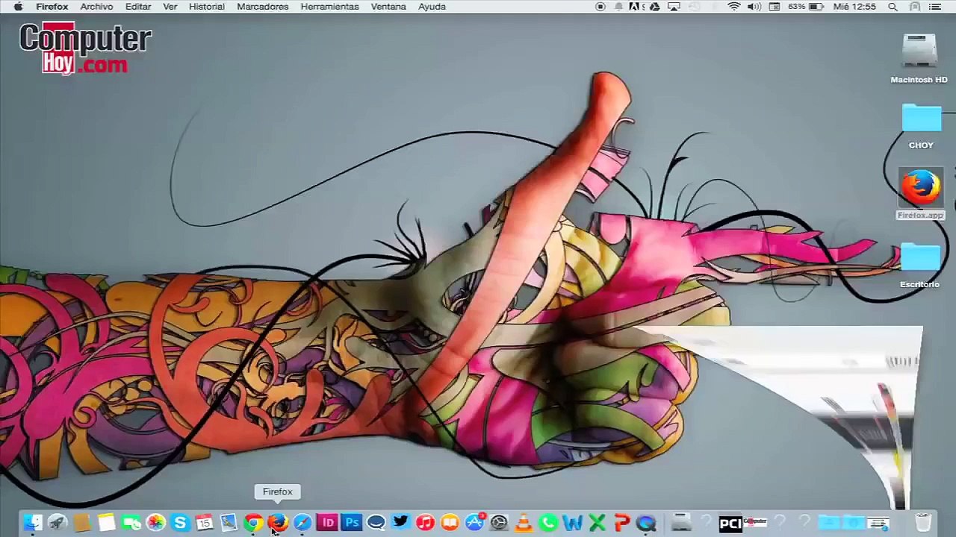This screenshot has width=956, height=537.
Task: Launch the Photos app from Dock
Action: point(155,523)
